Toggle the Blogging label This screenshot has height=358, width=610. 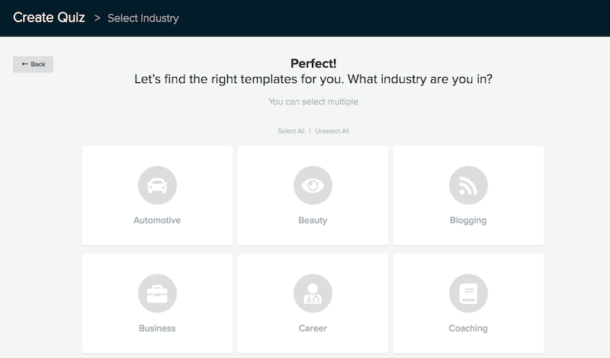[x=468, y=220]
